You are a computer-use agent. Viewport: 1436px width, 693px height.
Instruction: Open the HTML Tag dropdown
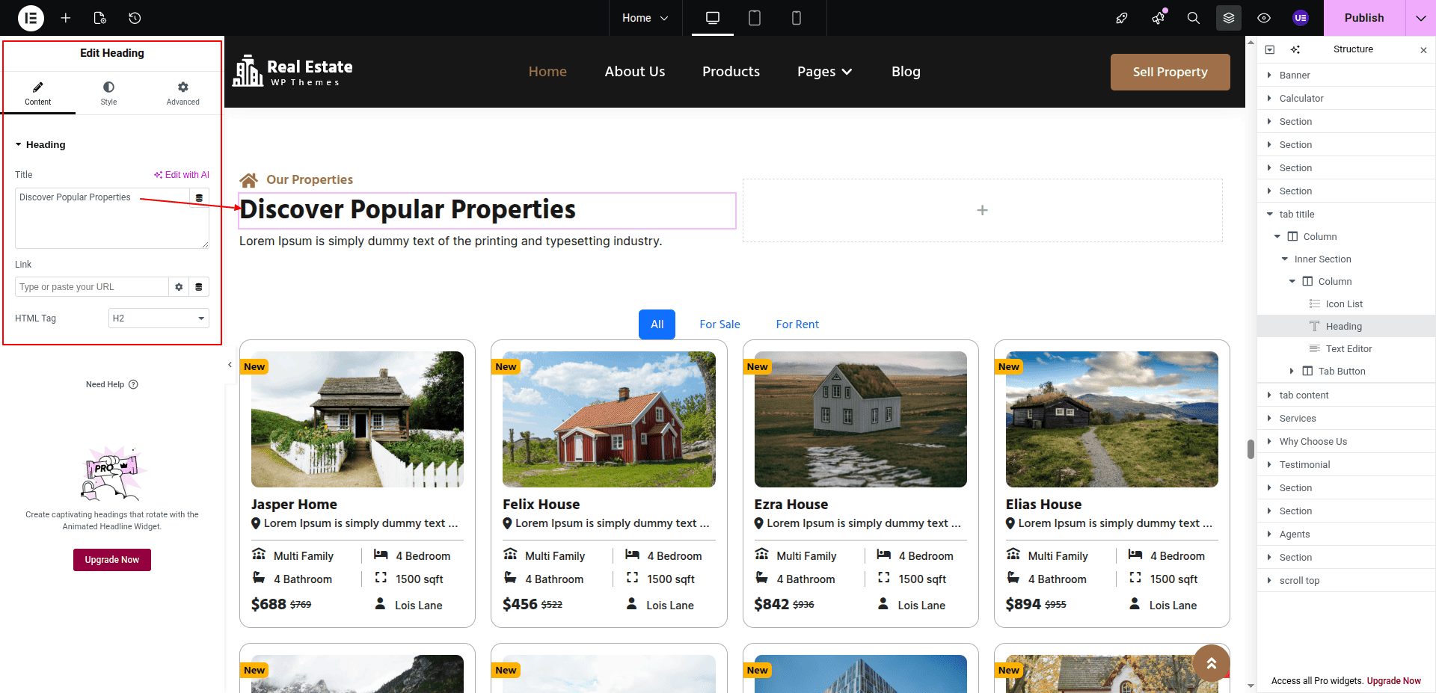159,318
